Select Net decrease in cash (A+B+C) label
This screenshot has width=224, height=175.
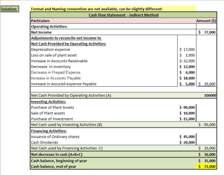click(x=57, y=155)
